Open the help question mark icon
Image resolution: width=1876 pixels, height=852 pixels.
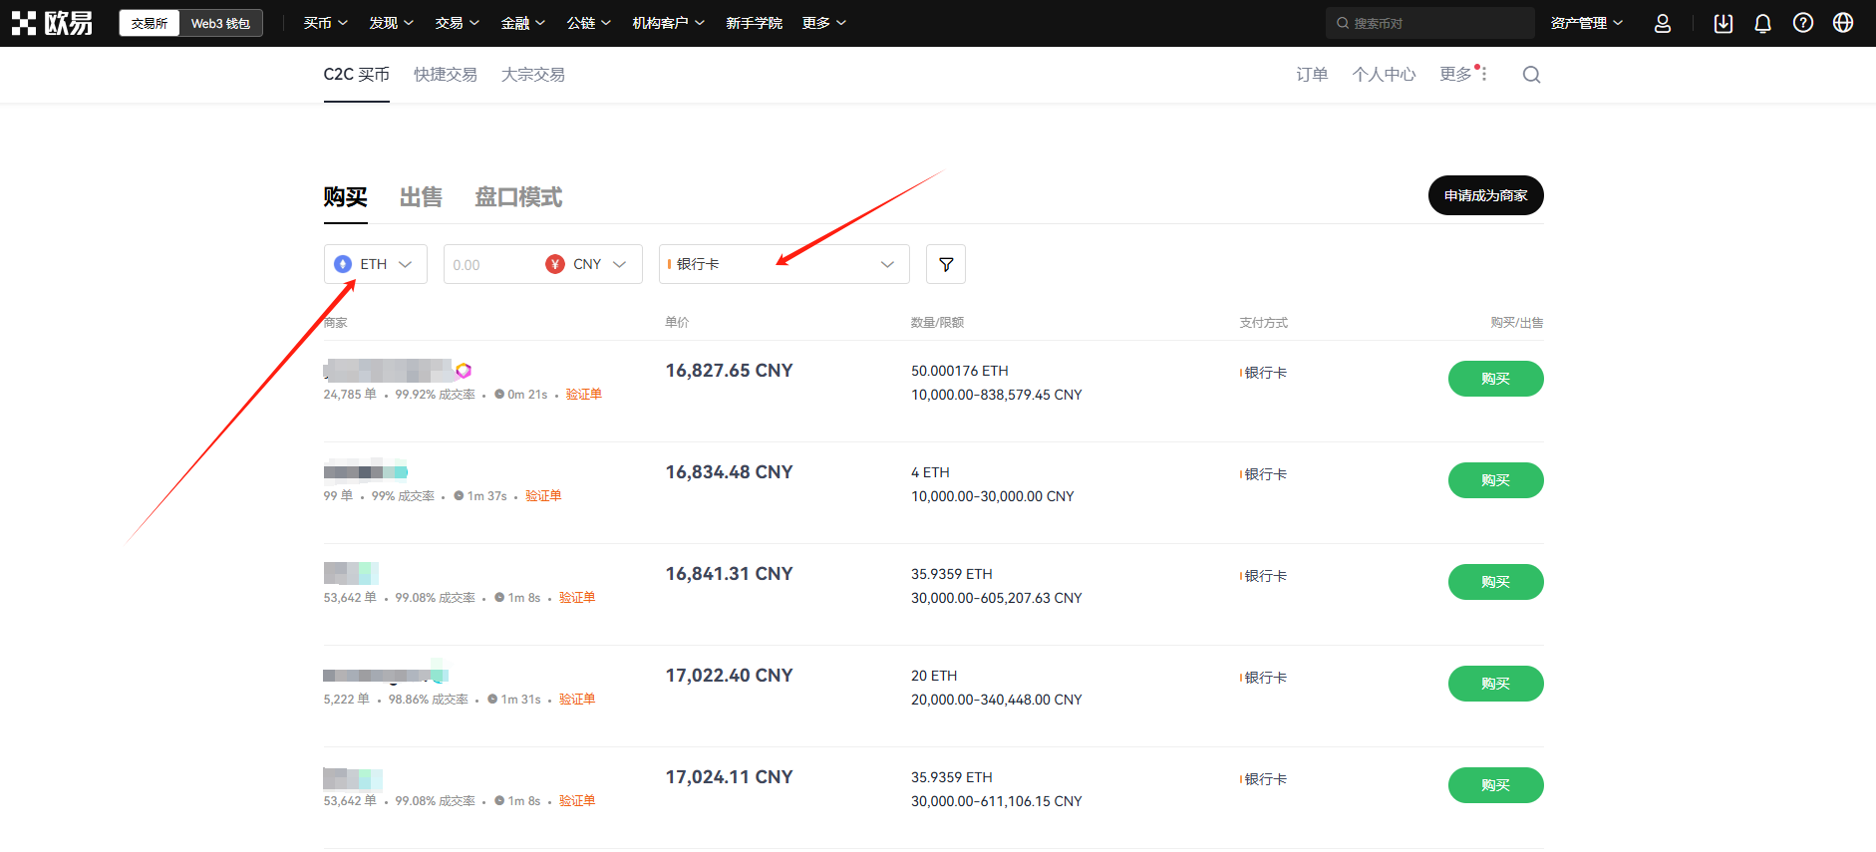pos(1802,23)
